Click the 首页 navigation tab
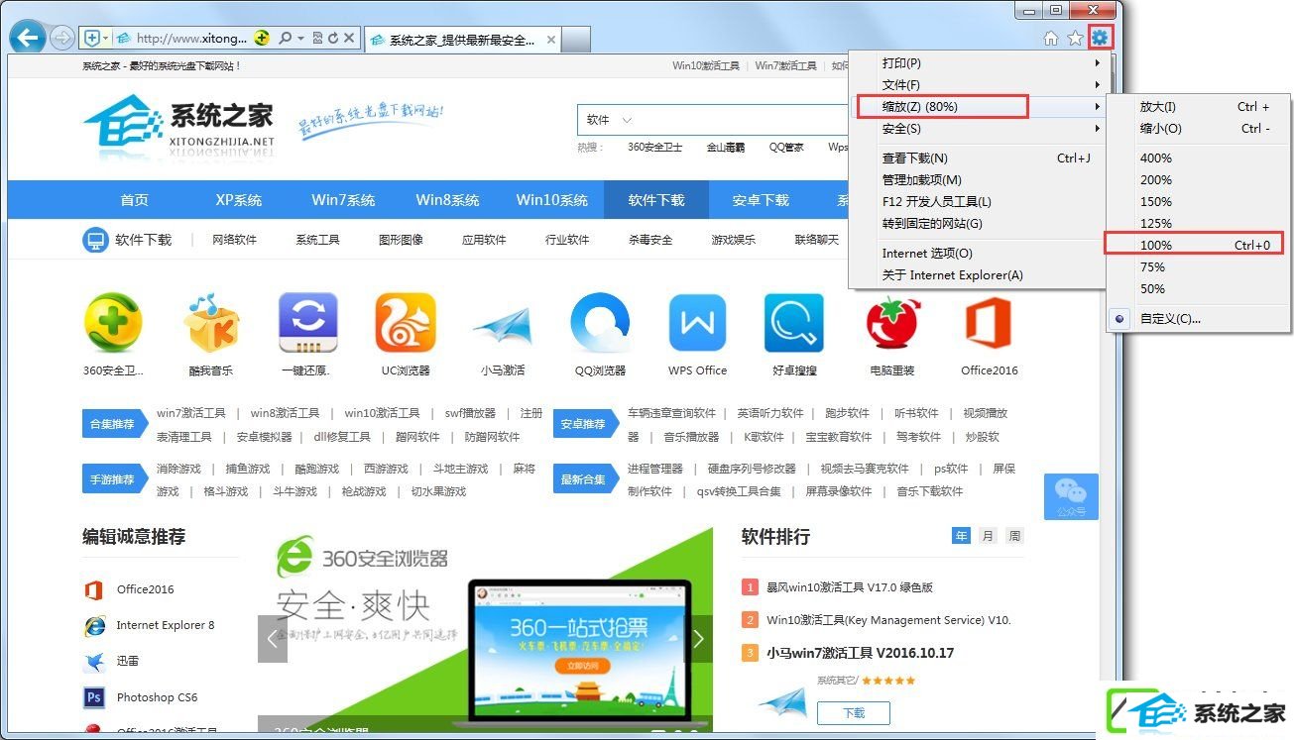 click(135, 200)
